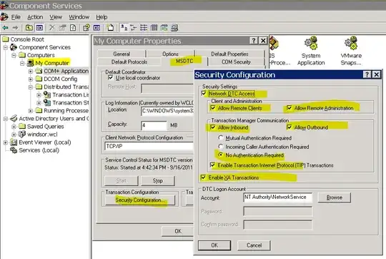Open the Action menu
The image size is (386, 259).
[35, 17]
